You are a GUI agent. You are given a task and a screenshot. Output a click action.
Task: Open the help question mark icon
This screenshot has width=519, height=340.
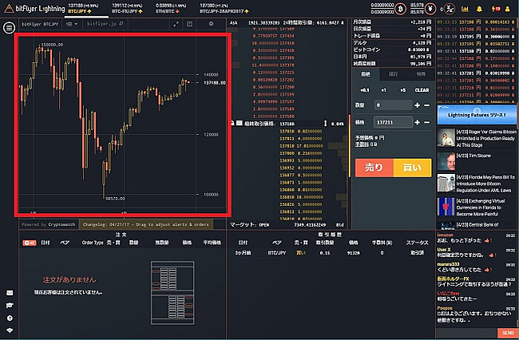tap(10, 318)
